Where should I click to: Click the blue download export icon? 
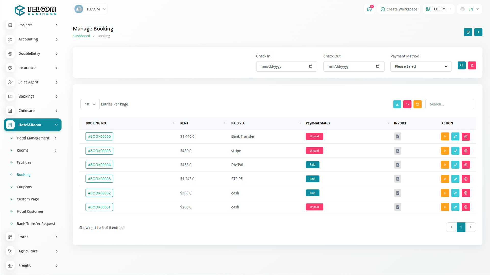tap(397, 104)
